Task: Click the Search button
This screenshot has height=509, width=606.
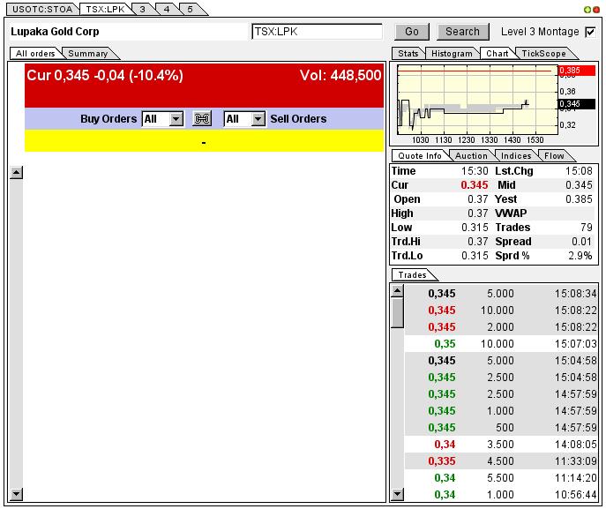Action: point(462,32)
